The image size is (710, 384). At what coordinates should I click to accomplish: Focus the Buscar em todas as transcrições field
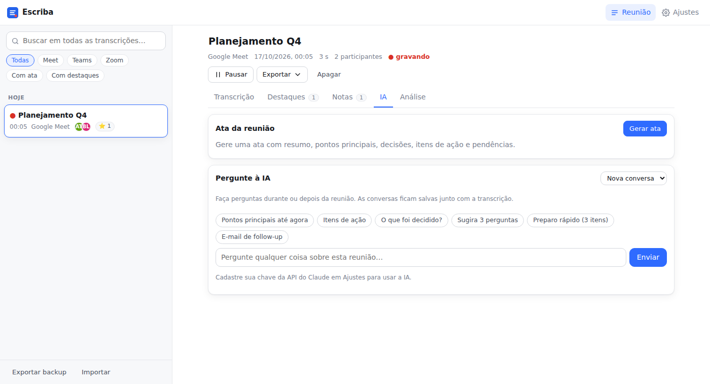(86, 41)
